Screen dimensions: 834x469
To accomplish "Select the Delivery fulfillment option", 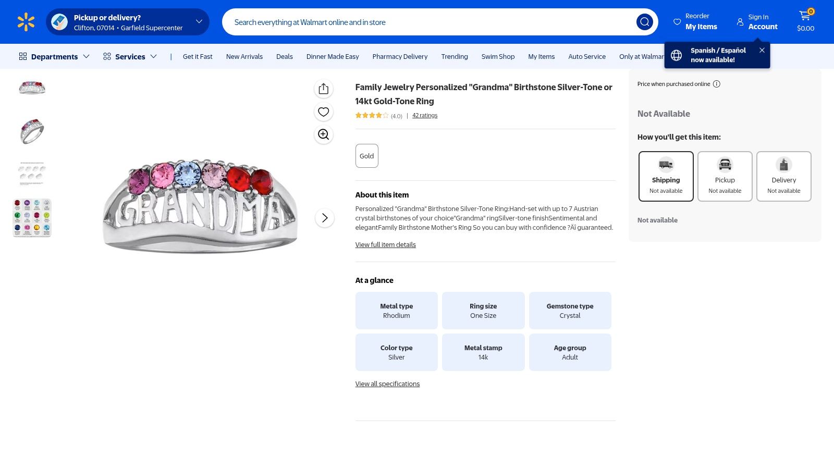I will [x=783, y=176].
